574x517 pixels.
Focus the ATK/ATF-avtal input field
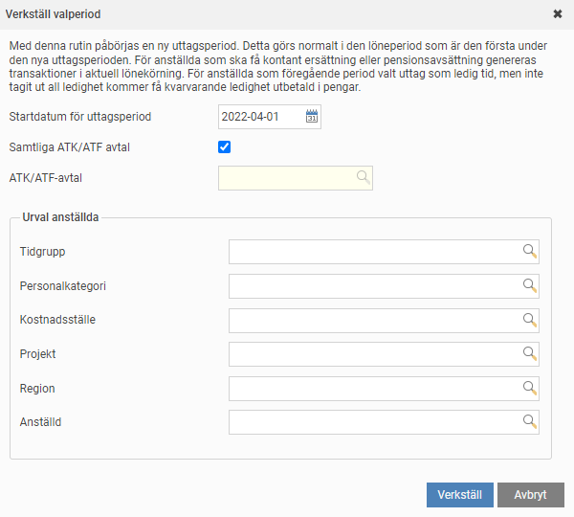[x=287, y=178]
